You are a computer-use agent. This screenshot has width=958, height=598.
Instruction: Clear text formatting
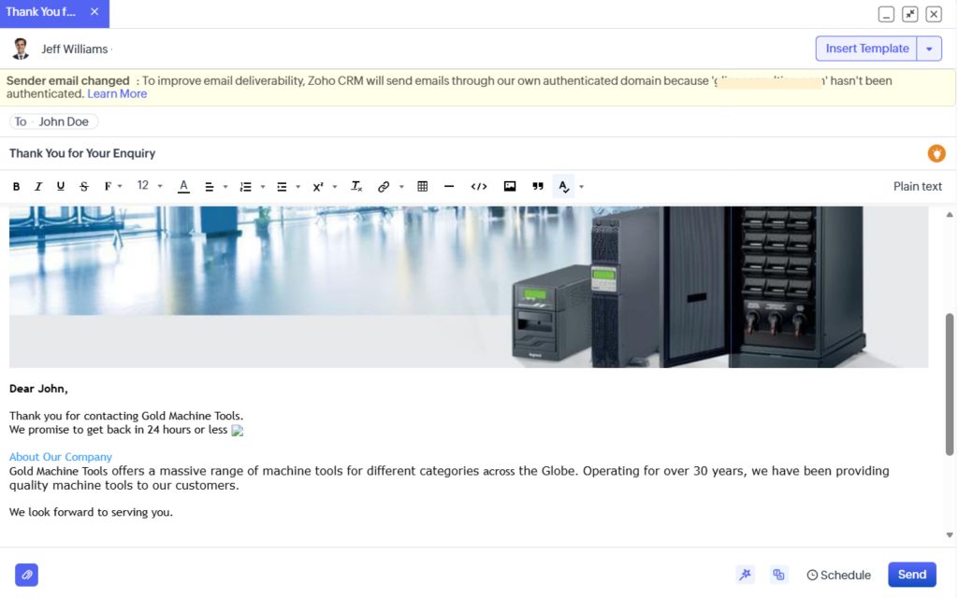pyautogui.click(x=356, y=187)
